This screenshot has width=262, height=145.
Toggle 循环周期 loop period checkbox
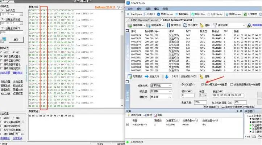1,134
